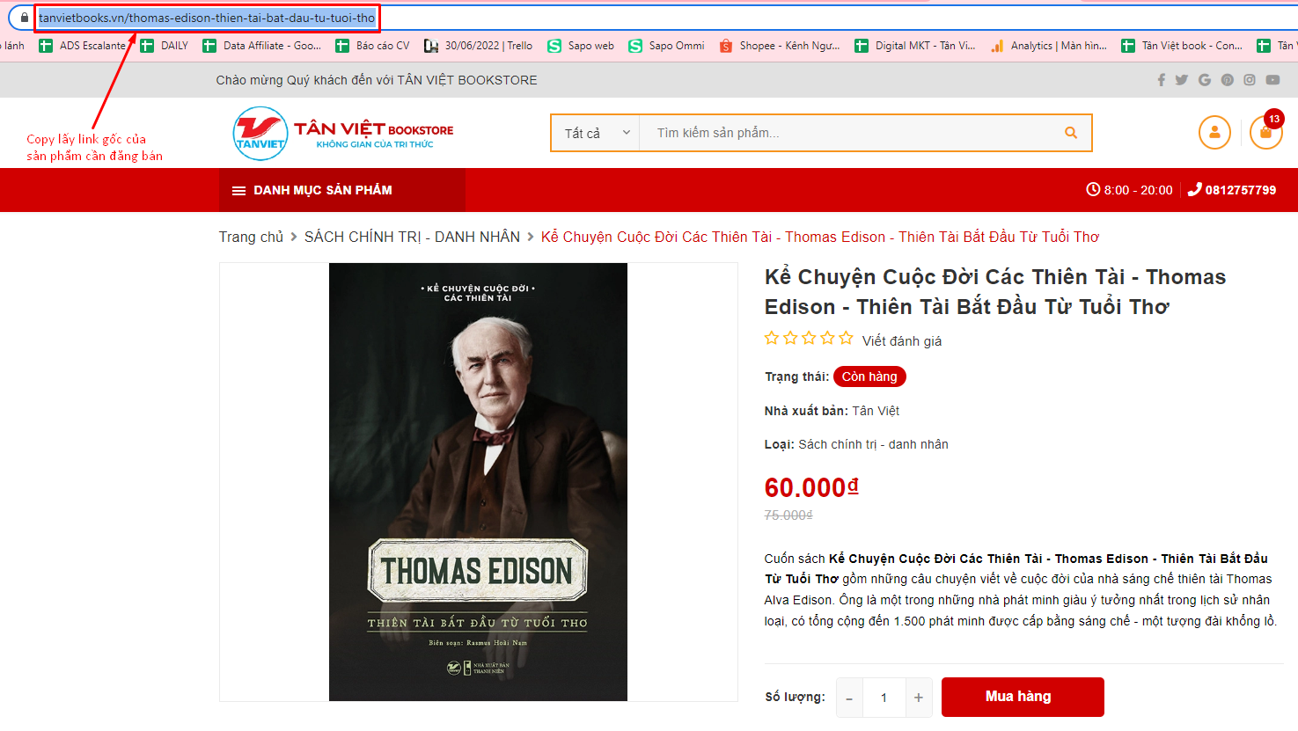Click the 'Mua hàng' buy button

tap(1023, 697)
